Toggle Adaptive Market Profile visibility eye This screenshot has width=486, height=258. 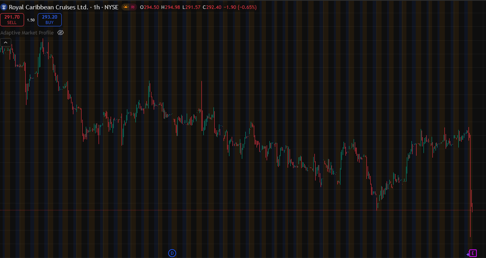point(61,33)
